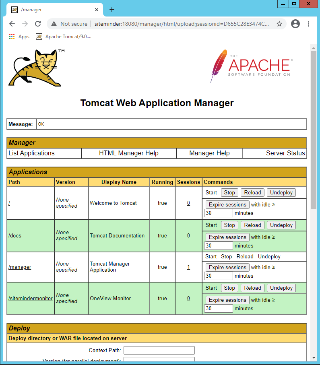Open the Chrome profile avatar icon

[x=295, y=24]
